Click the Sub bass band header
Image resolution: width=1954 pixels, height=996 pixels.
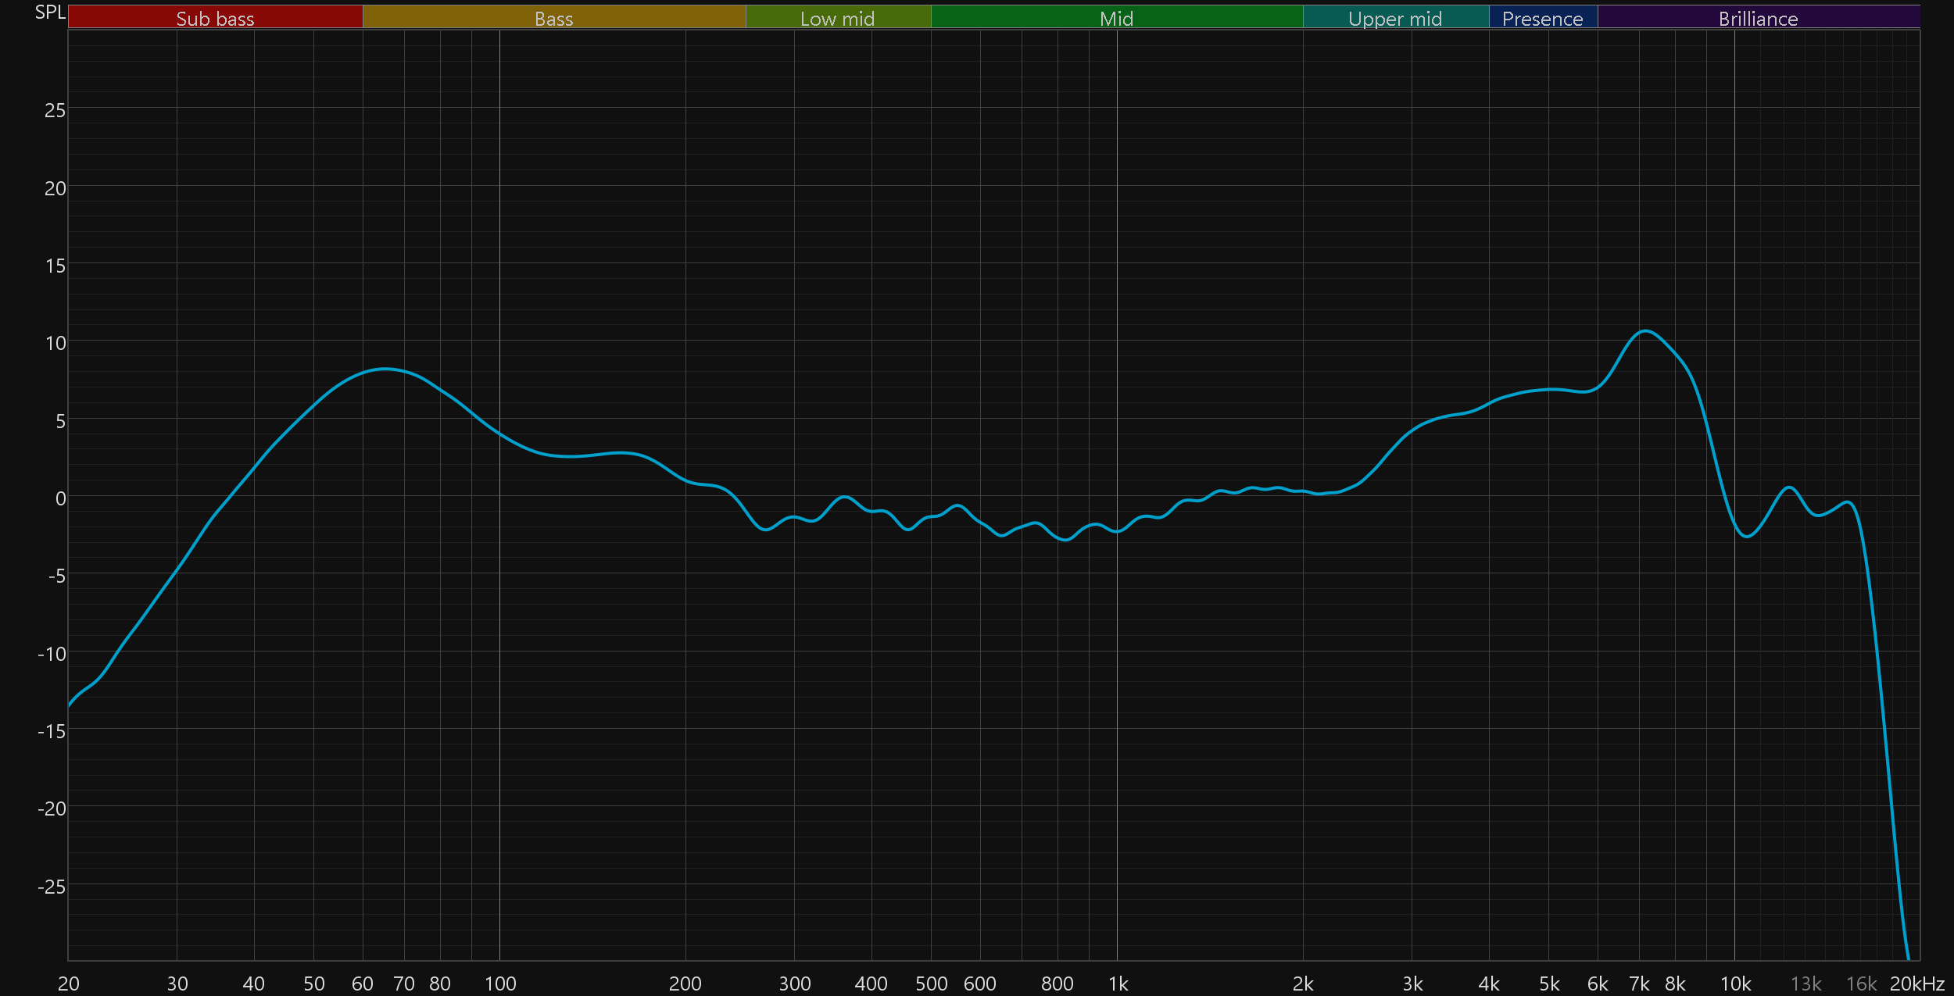click(215, 18)
